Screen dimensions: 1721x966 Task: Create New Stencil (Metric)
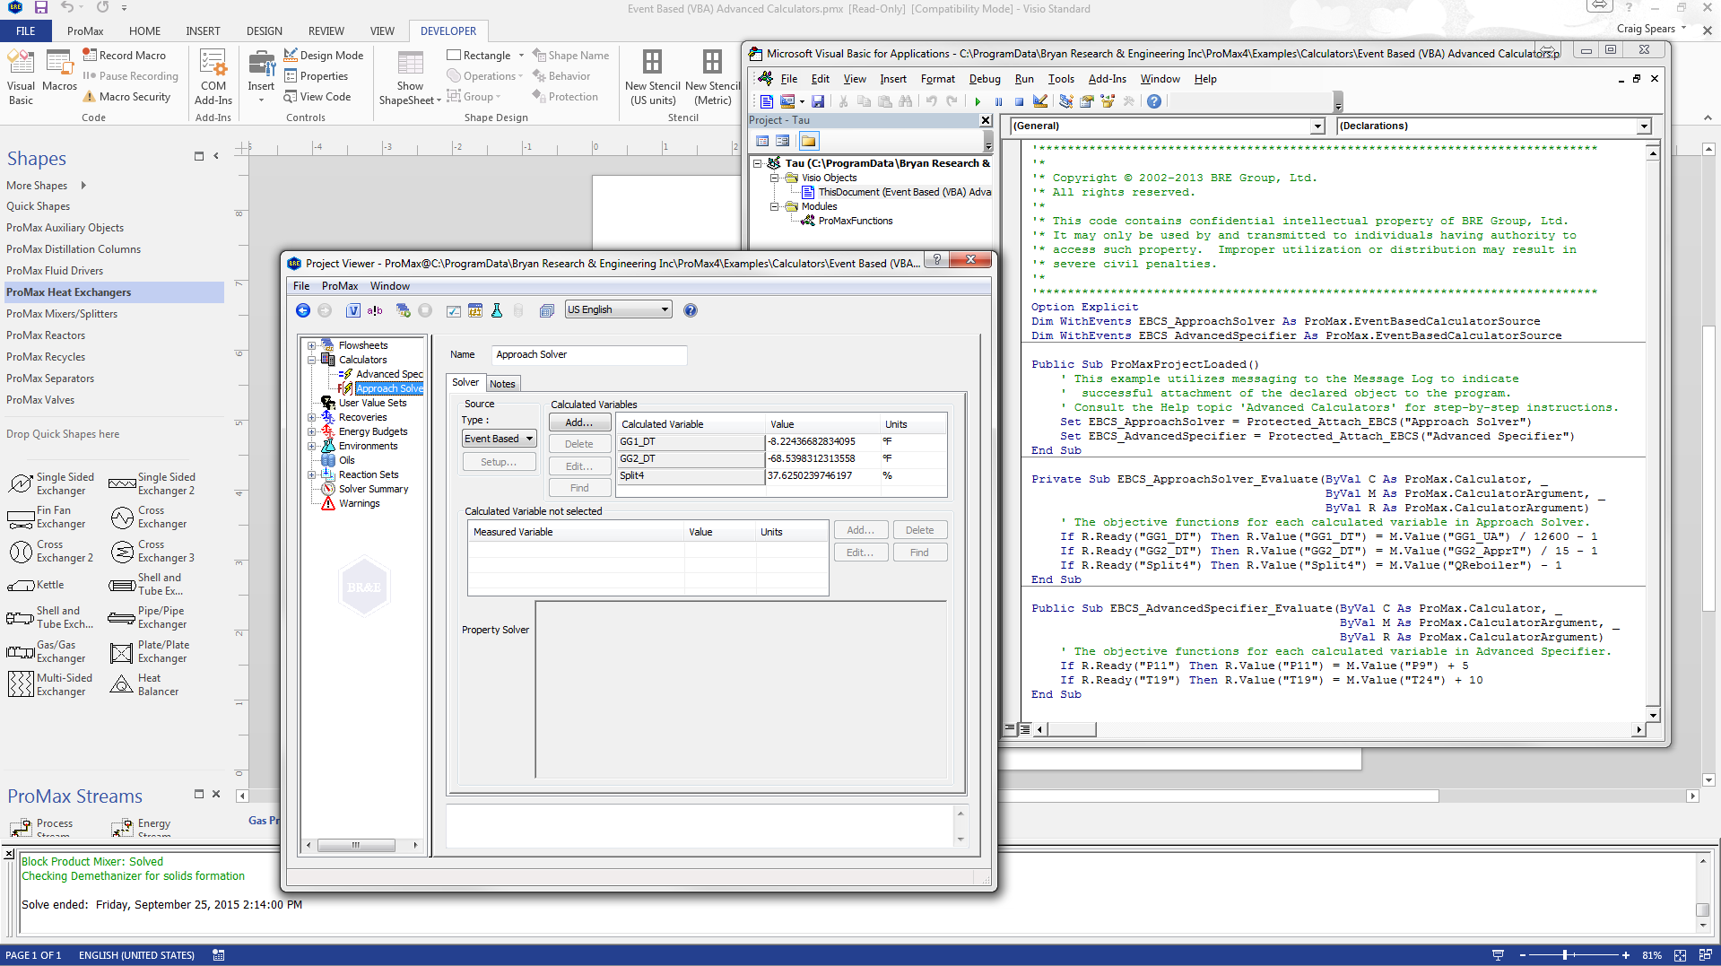coord(712,77)
